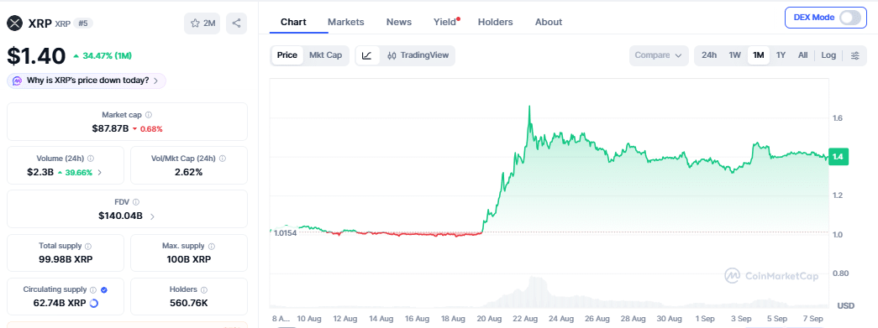Click the circulating supply progress ring icon
Image resolution: width=878 pixels, height=328 pixels.
94,303
